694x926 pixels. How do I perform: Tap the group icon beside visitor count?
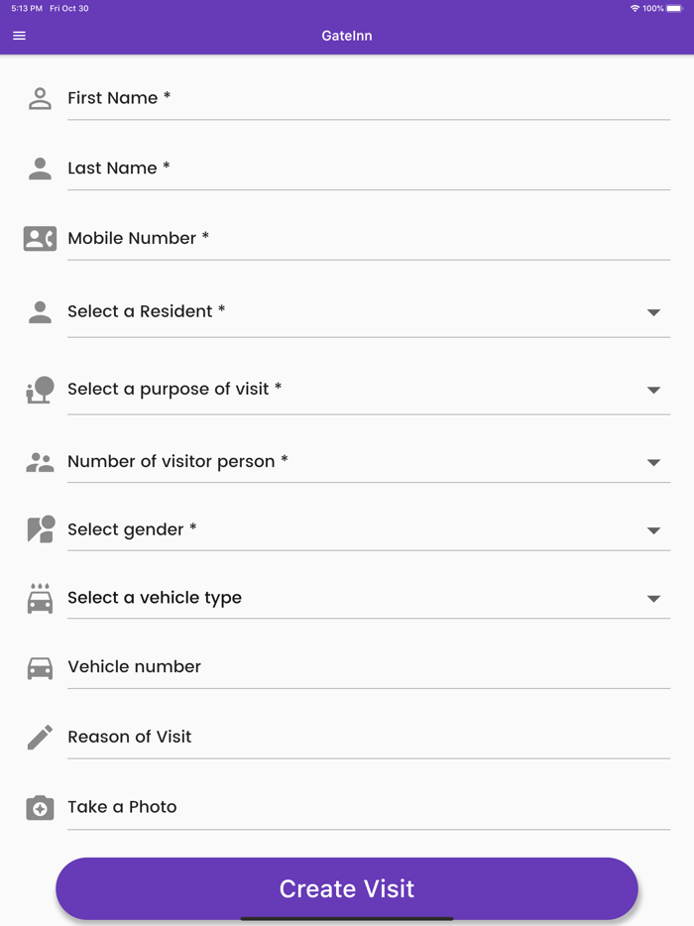[40, 462]
